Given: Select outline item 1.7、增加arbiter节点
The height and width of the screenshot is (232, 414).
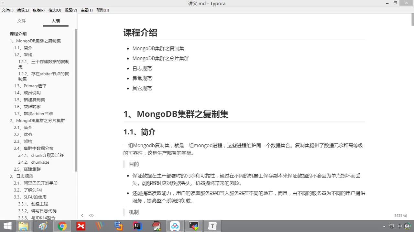Looking at the screenshot, I should [x=33, y=114].
